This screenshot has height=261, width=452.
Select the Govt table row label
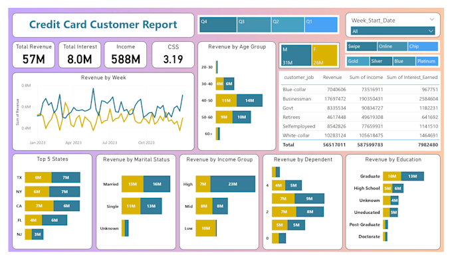pyautogui.click(x=288, y=108)
